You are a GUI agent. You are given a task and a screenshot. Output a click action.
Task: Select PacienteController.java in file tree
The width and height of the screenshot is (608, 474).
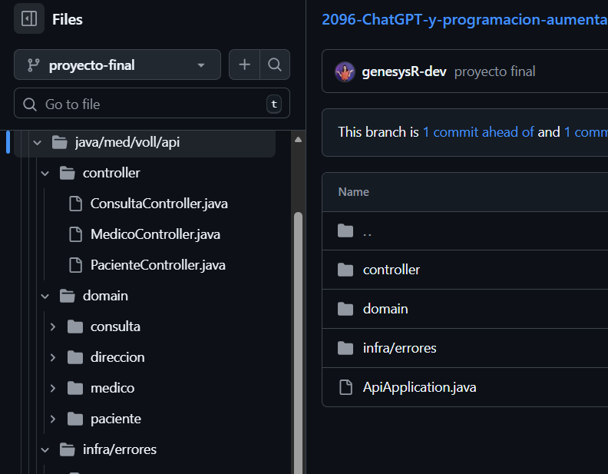click(x=157, y=265)
